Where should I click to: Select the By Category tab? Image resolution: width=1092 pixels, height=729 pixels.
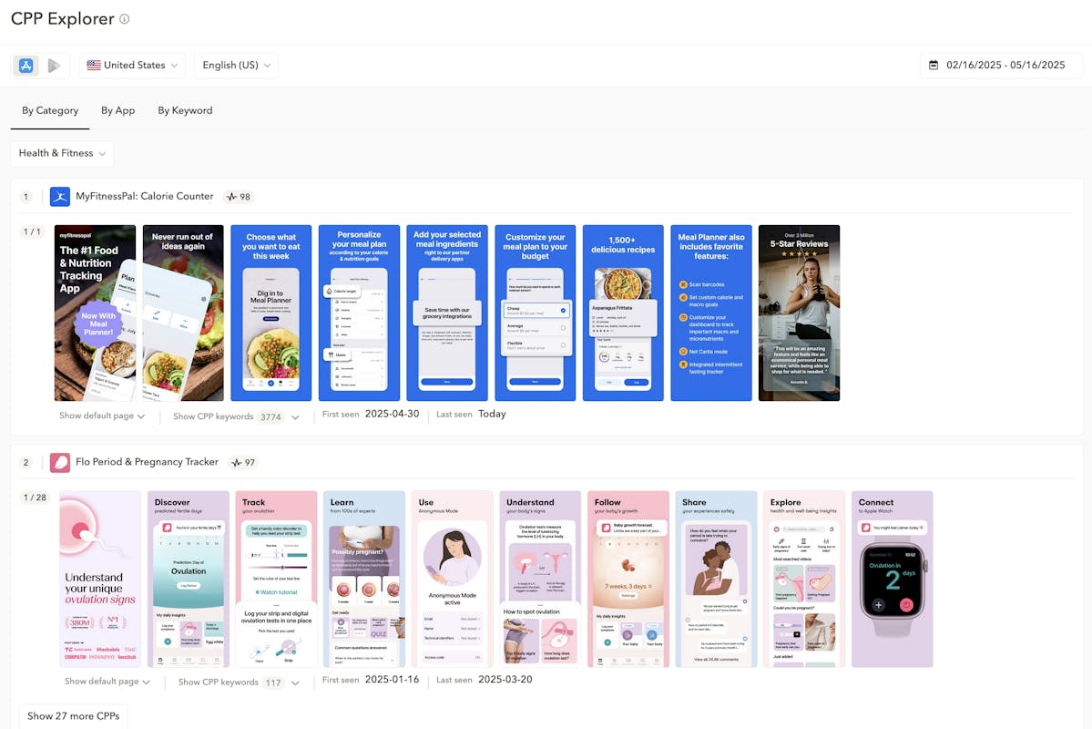tap(50, 110)
